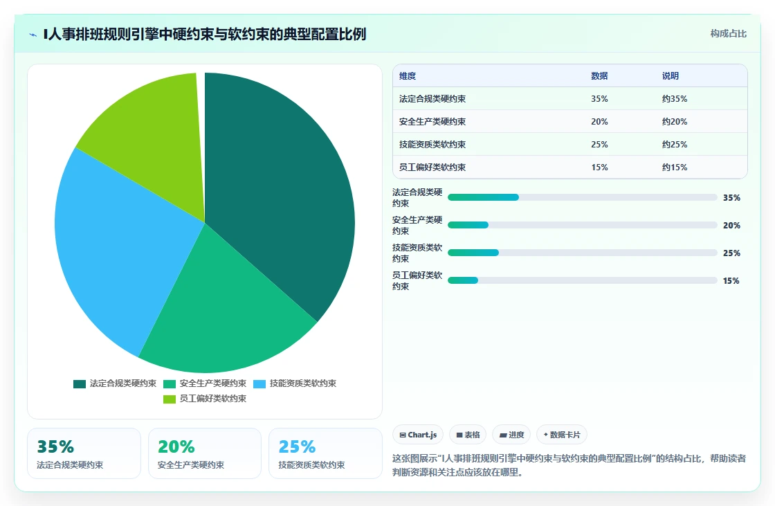Click the 35% progress bar for 法定合规类硬约束
Screen dimensions: 775x506
[x=582, y=197]
